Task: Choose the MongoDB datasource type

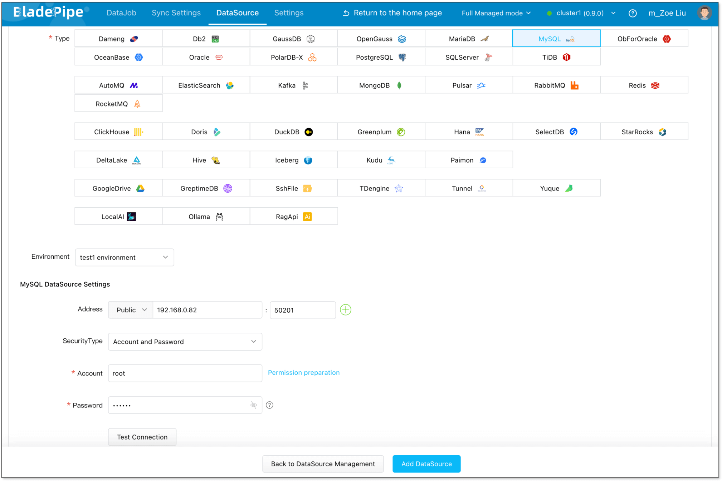Action: 381,85
